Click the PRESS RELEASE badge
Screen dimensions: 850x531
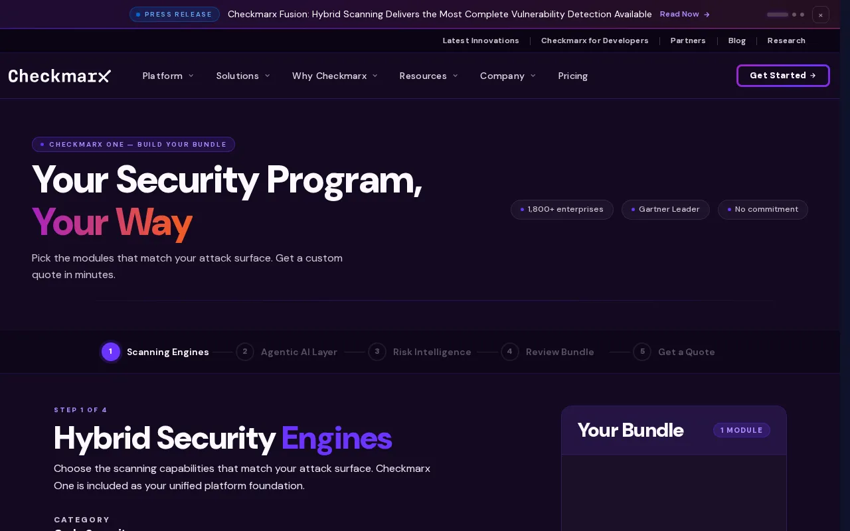pos(175,14)
